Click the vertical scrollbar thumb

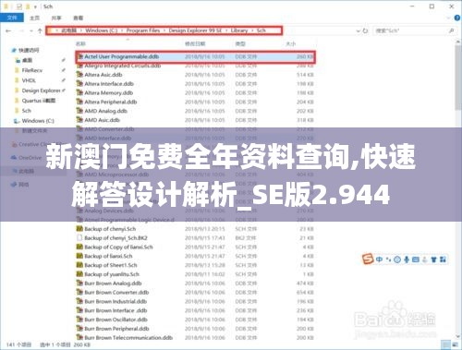pyautogui.click(x=457, y=77)
